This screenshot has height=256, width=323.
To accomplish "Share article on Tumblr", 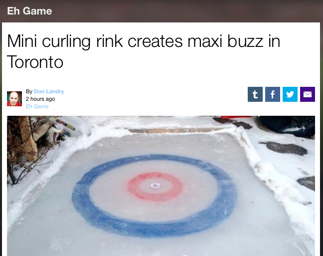I will tap(255, 94).
